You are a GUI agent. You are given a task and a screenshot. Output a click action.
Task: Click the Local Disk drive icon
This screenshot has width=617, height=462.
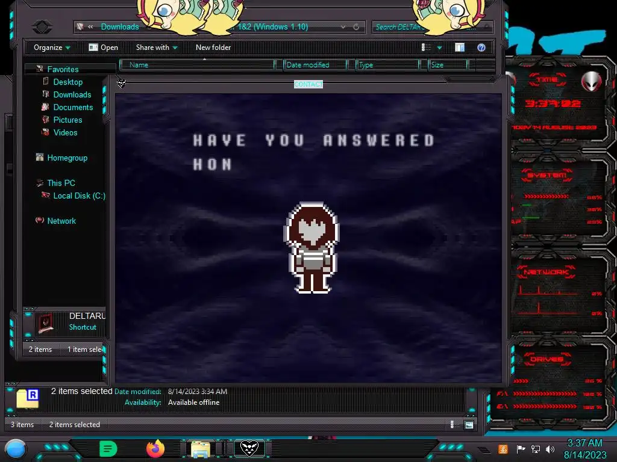(46, 196)
